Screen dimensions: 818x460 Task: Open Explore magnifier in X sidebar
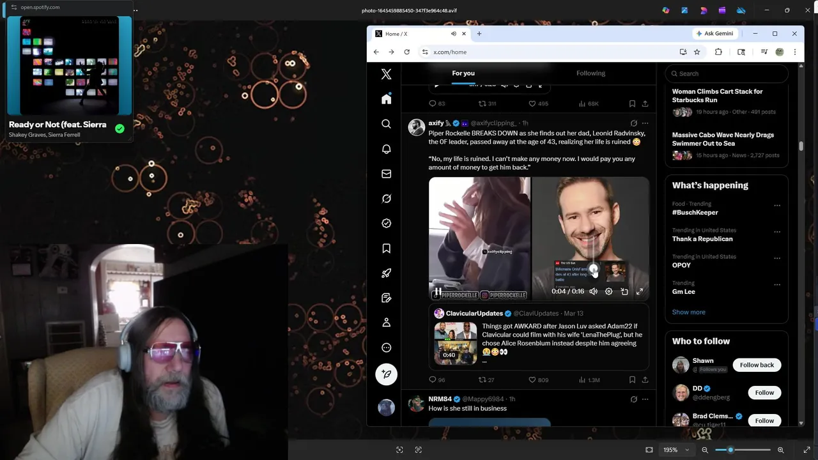tap(386, 124)
